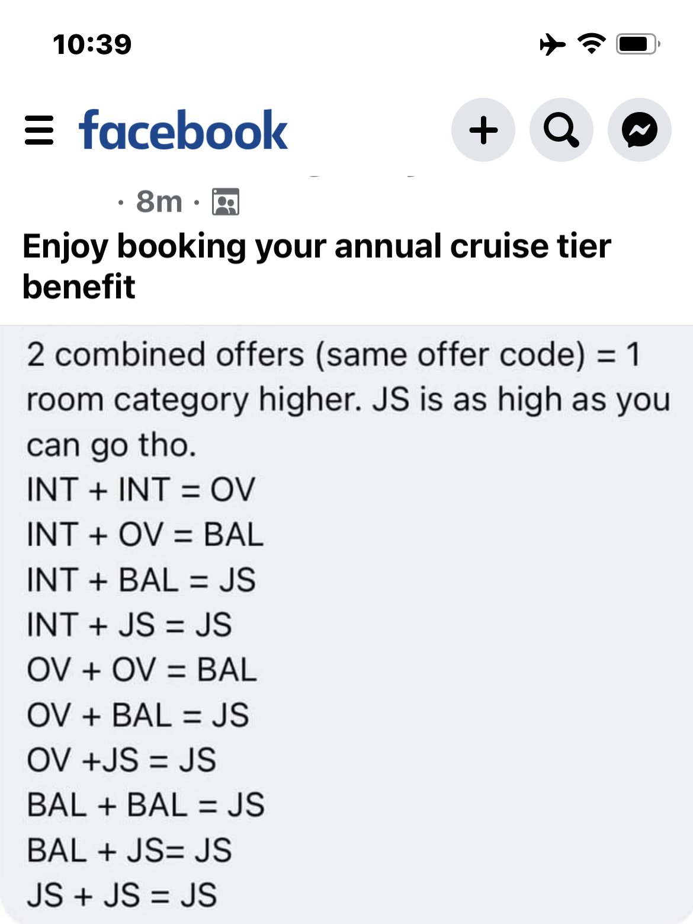
Task: Tap the airplane mode status icon
Action: coord(552,44)
